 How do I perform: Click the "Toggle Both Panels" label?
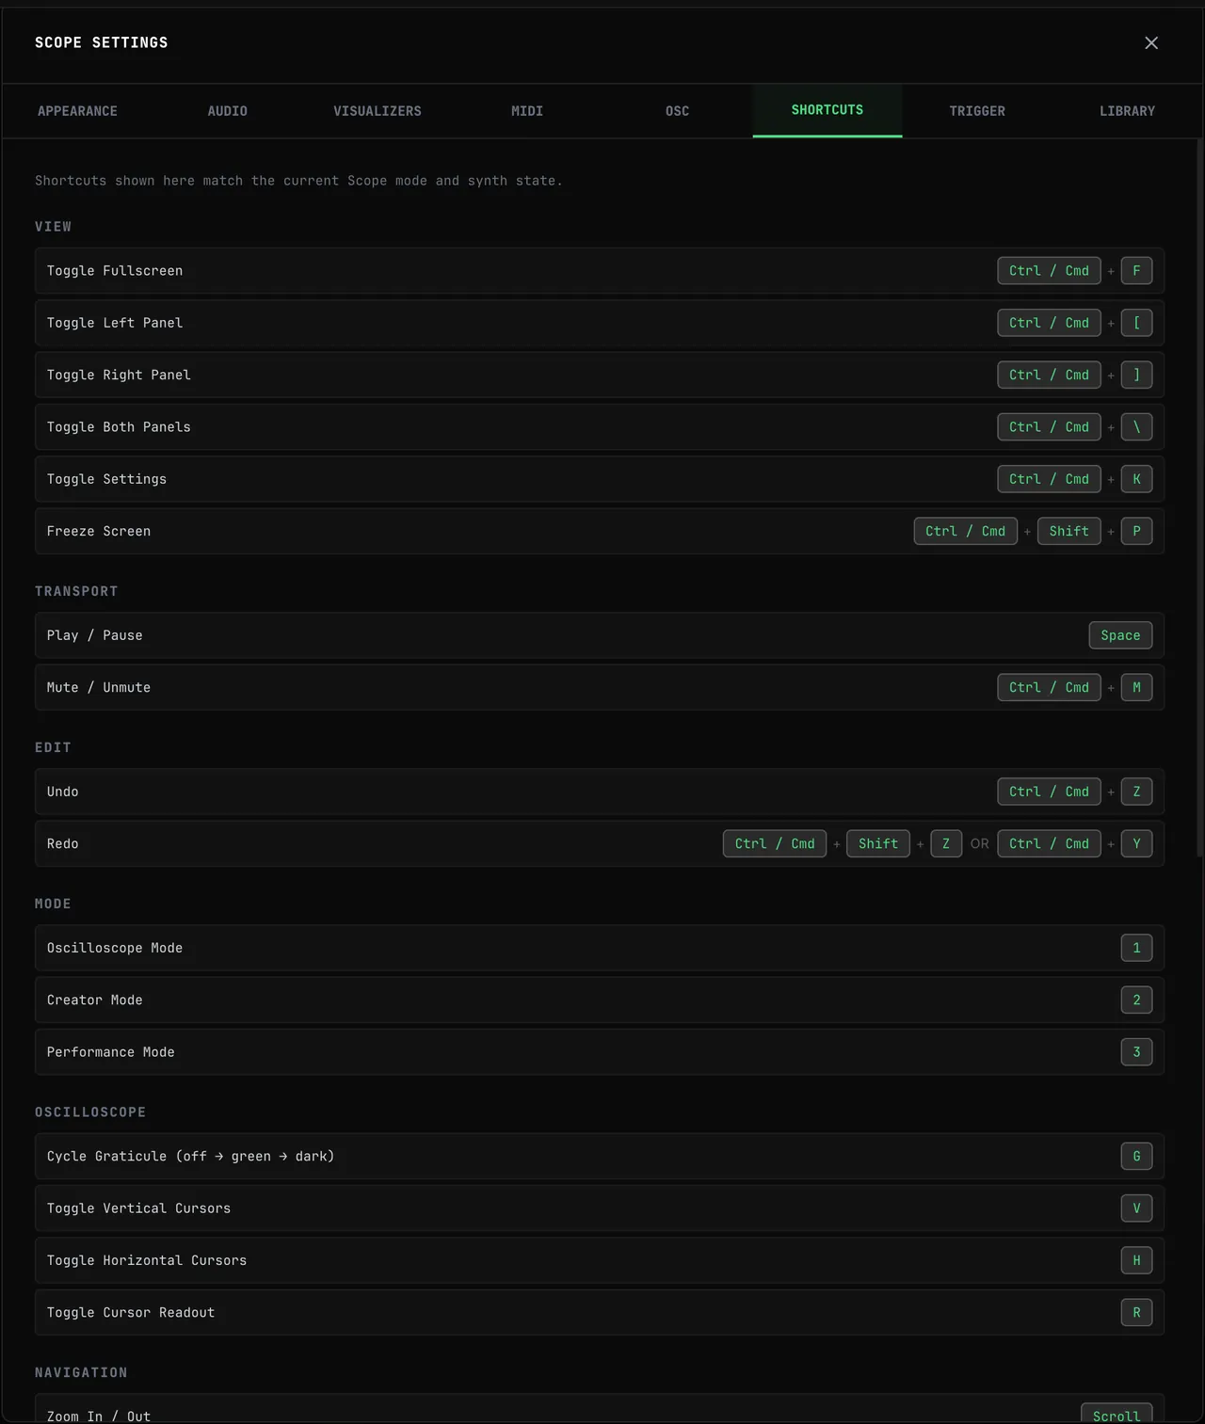[x=119, y=427]
